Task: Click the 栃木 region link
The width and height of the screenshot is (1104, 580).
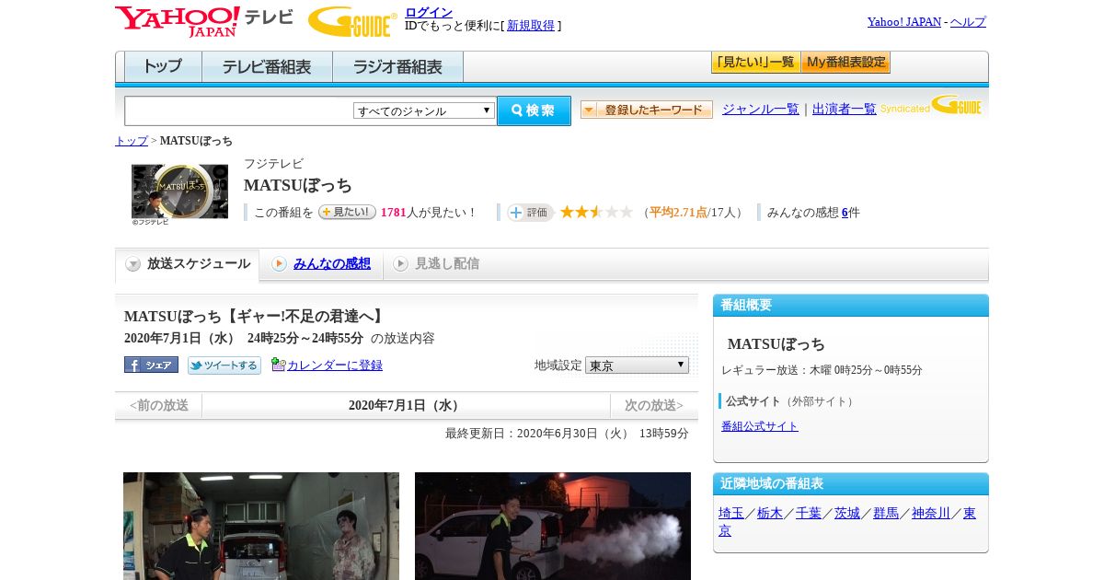Action: [770, 513]
